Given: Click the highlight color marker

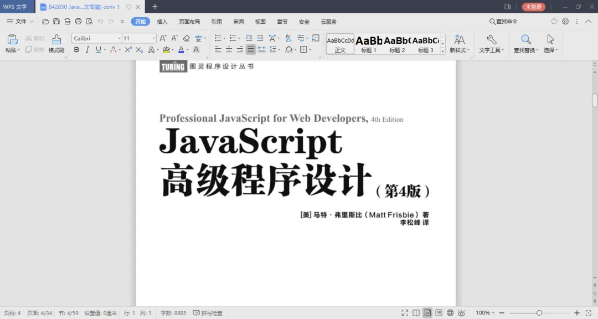Looking at the screenshot, I should (x=166, y=50).
